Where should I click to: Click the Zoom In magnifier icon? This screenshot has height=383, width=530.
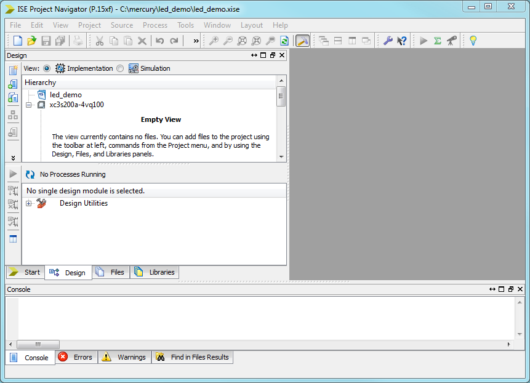coord(214,41)
